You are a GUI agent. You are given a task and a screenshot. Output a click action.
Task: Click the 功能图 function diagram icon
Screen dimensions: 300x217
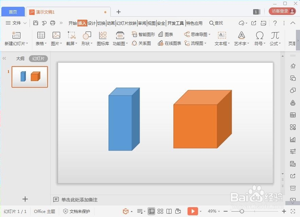point(120,35)
